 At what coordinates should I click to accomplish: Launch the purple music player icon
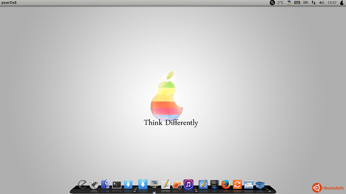[x=189, y=184]
